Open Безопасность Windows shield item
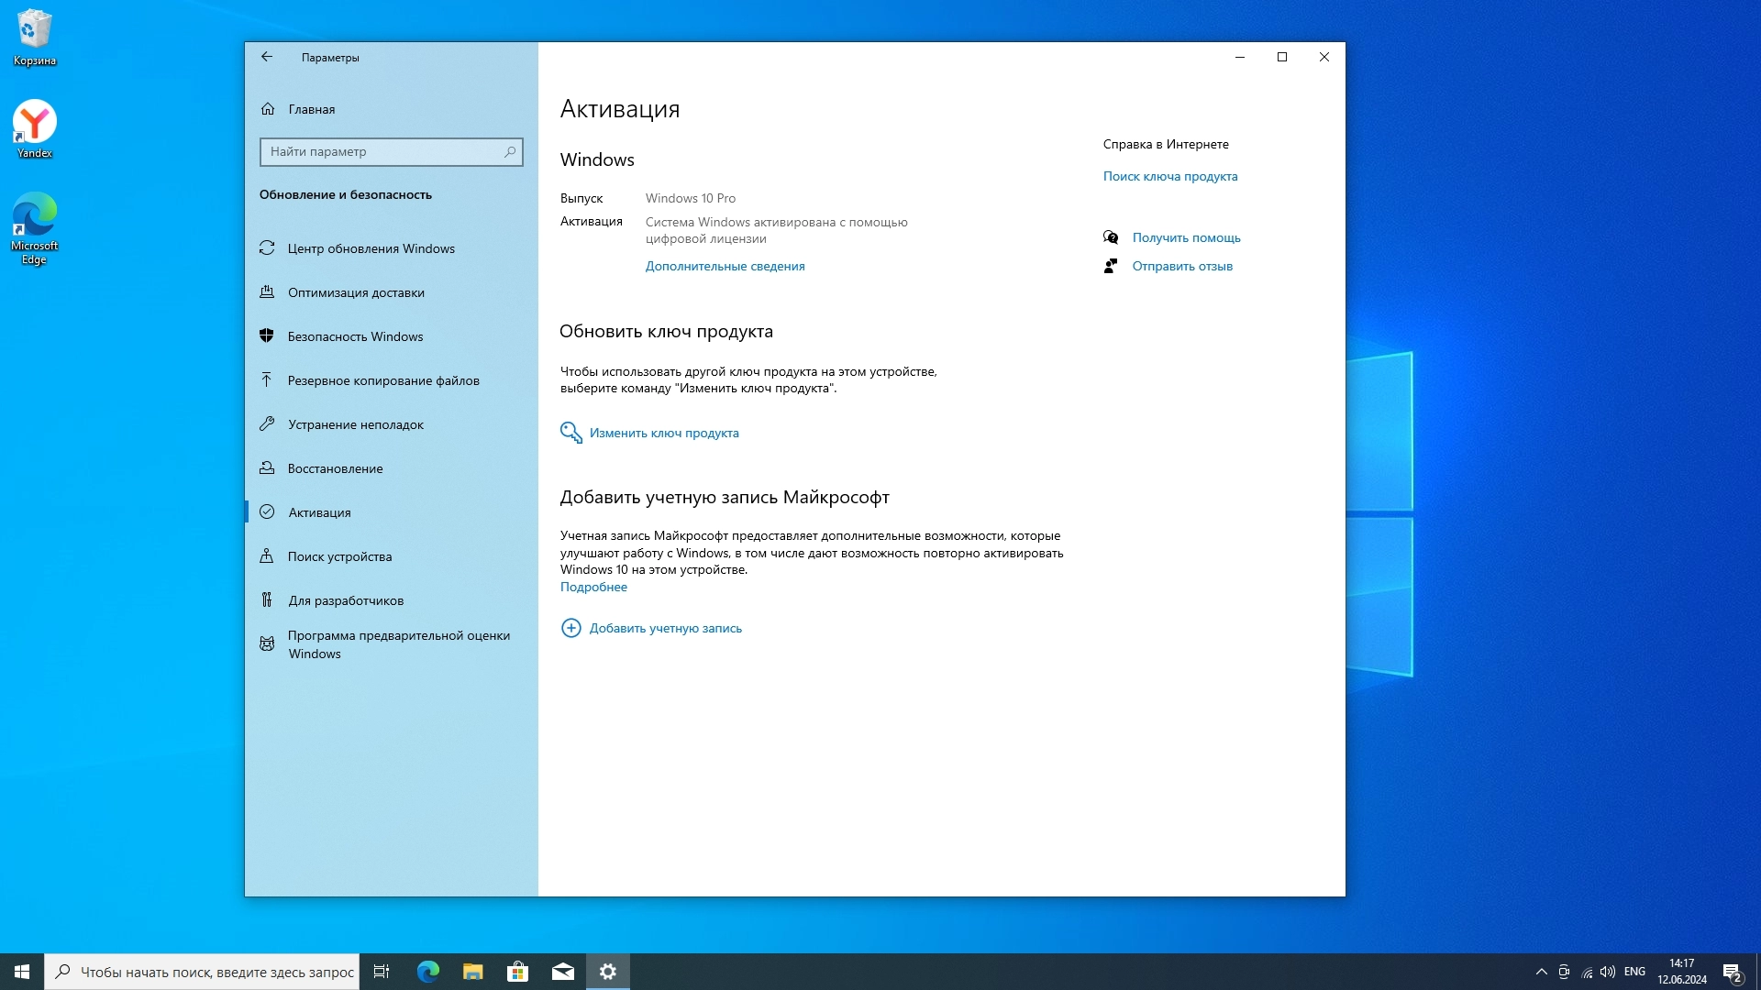Screen dimensions: 1761x990 click(x=355, y=336)
